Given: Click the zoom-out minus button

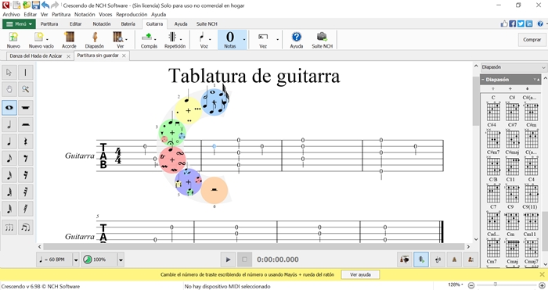Looking at the screenshot, I should 471,285.
